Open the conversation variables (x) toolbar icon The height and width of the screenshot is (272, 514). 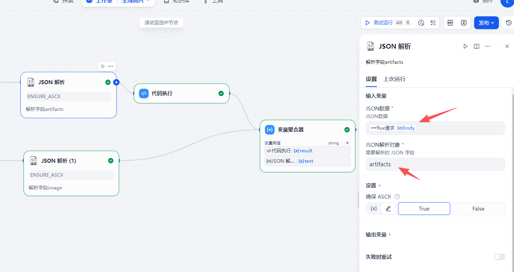(x=464, y=23)
